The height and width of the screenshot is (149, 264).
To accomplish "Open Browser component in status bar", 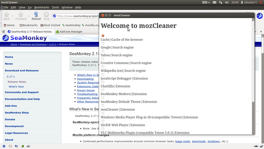I will tap(4, 146).
